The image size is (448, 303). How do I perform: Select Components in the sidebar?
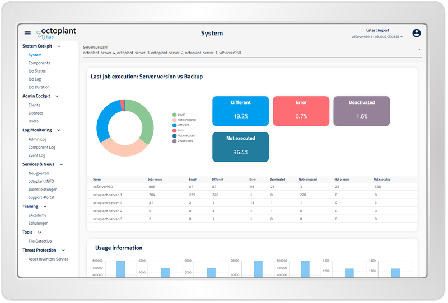point(39,63)
